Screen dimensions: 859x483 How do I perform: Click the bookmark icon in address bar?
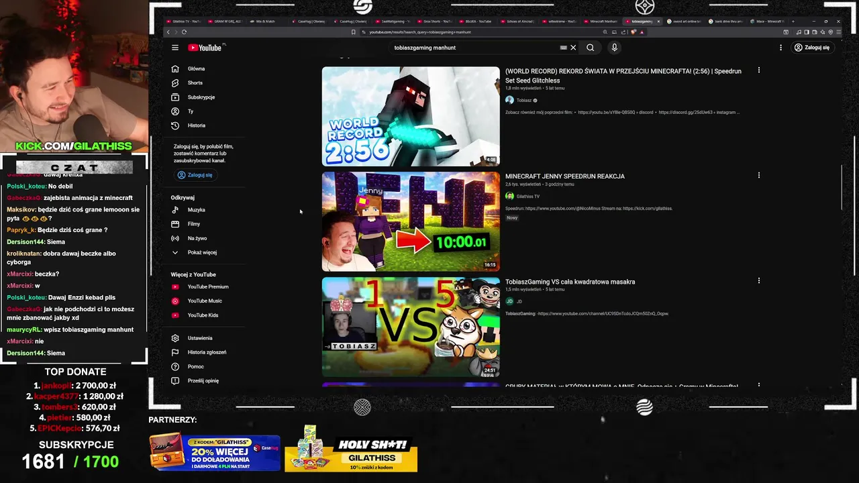point(354,32)
